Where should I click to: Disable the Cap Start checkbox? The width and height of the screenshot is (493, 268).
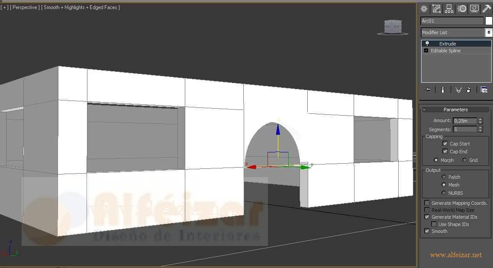445,143
